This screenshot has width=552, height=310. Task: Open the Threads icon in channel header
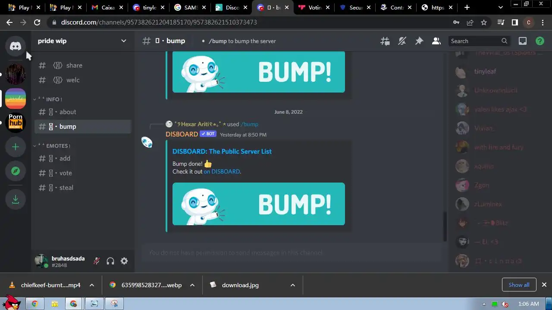click(x=385, y=41)
